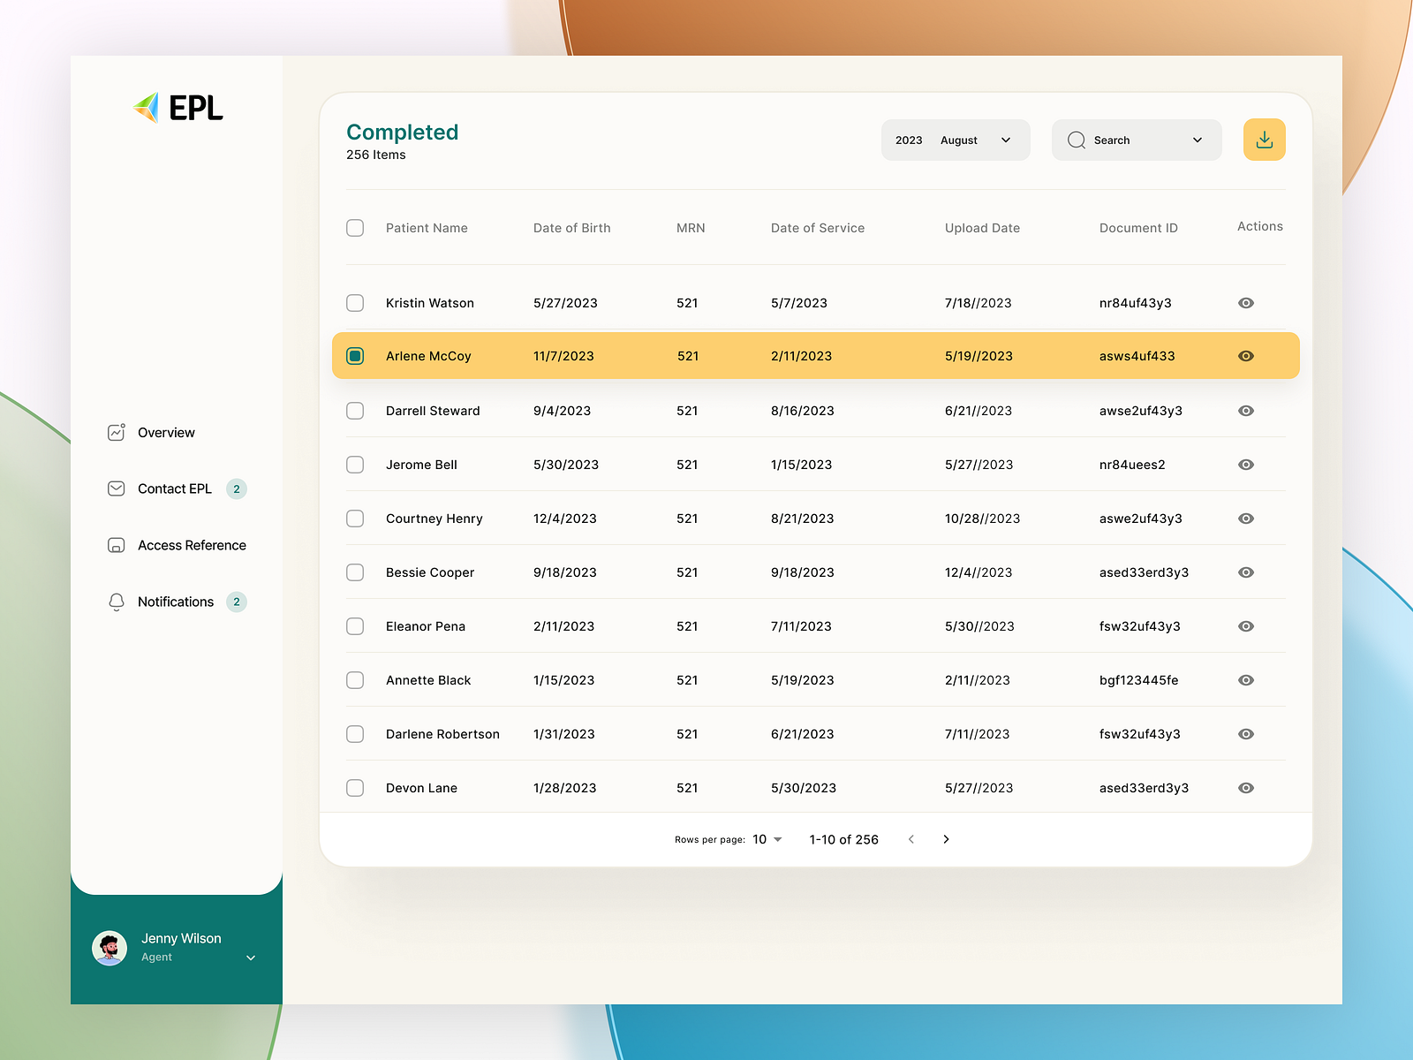The height and width of the screenshot is (1060, 1413).
Task: Check the Devon Lane row checkbox
Action: (355, 788)
